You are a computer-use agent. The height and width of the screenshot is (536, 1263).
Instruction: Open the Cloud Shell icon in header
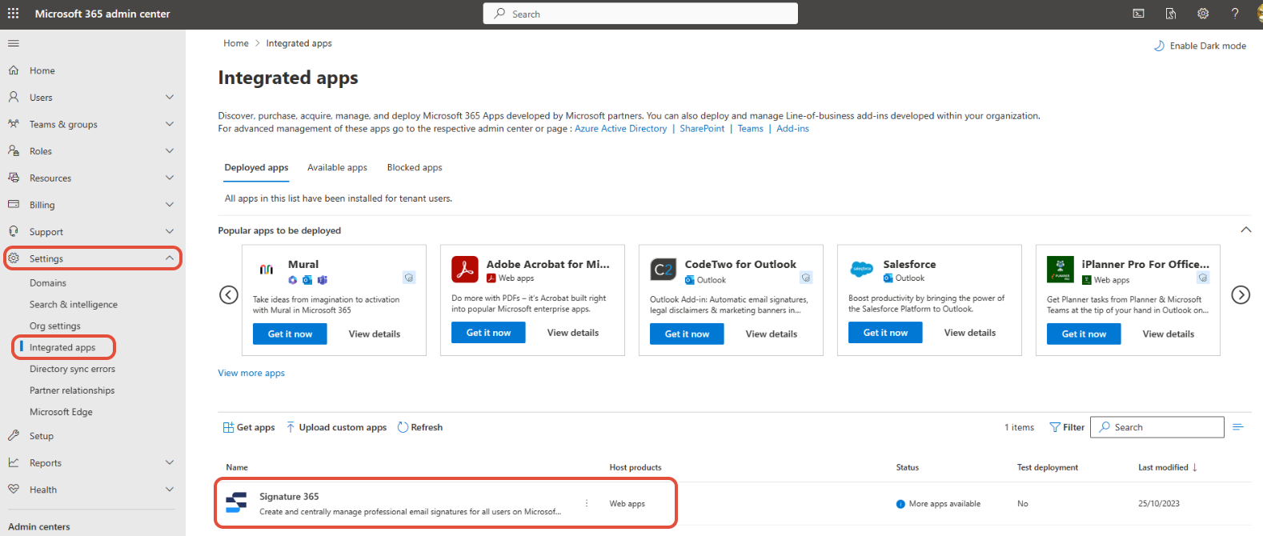pos(1138,14)
